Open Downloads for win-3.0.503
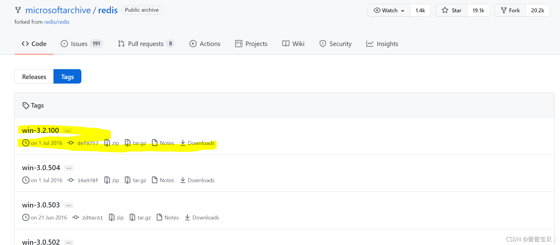The image size is (560, 245). click(x=202, y=217)
